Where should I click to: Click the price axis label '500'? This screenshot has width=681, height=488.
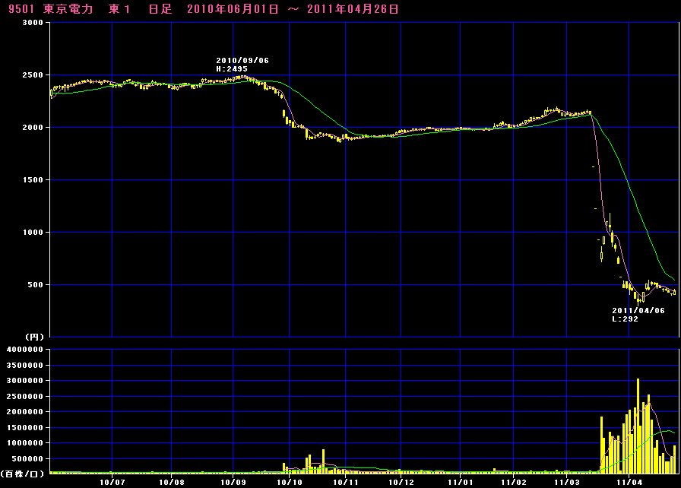(36, 285)
